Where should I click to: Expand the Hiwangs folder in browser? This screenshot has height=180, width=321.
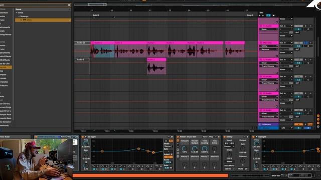tap(19, 16)
